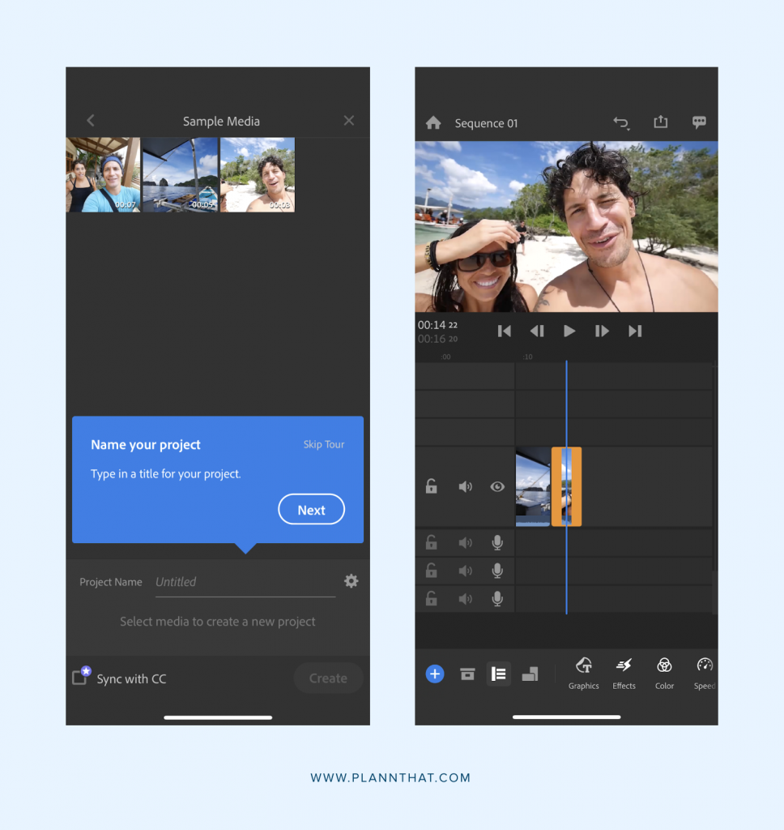Viewport: 784px width, 830px height.
Task: Select the Color tool
Action: (664, 673)
